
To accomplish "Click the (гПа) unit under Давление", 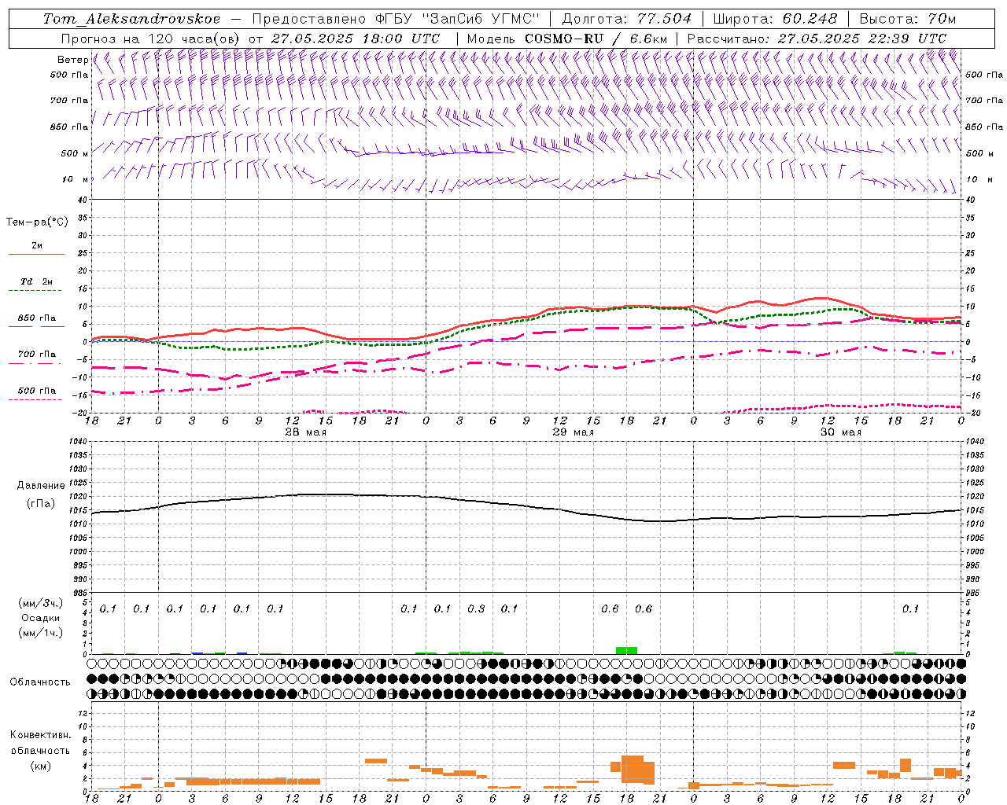I will coord(40,504).
